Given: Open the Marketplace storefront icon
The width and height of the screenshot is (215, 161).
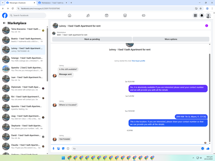Looking at the screenshot, I should coord(125,15).
